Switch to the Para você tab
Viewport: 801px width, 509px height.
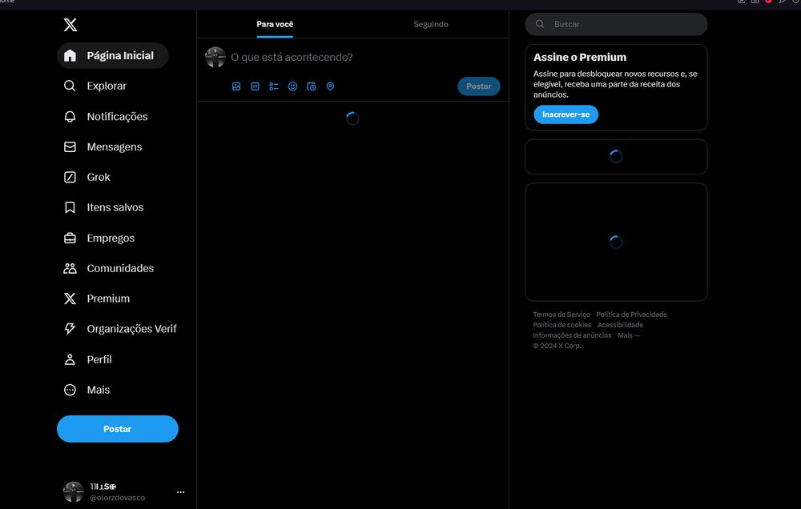click(x=275, y=24)
